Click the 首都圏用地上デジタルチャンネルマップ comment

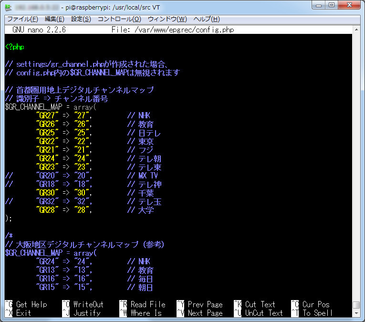(x=79, y=90)
